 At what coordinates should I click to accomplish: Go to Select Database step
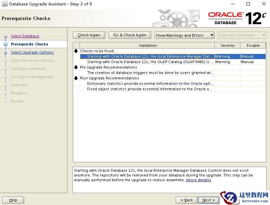click(25, 36)
